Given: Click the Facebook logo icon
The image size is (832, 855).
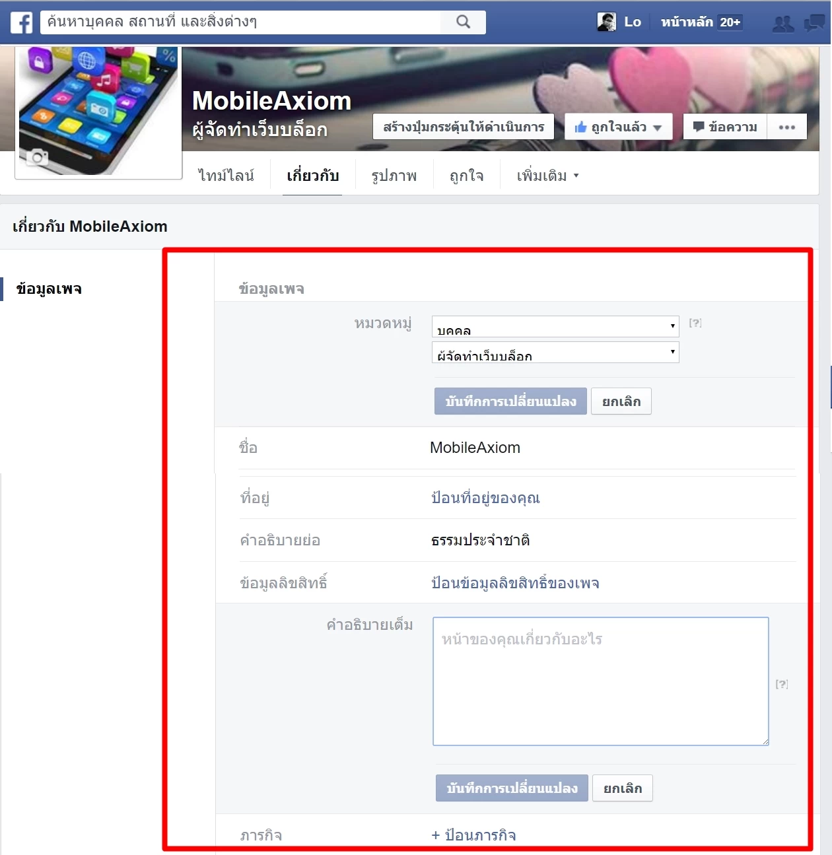Looking at the screenshot, I should [21, 22].
